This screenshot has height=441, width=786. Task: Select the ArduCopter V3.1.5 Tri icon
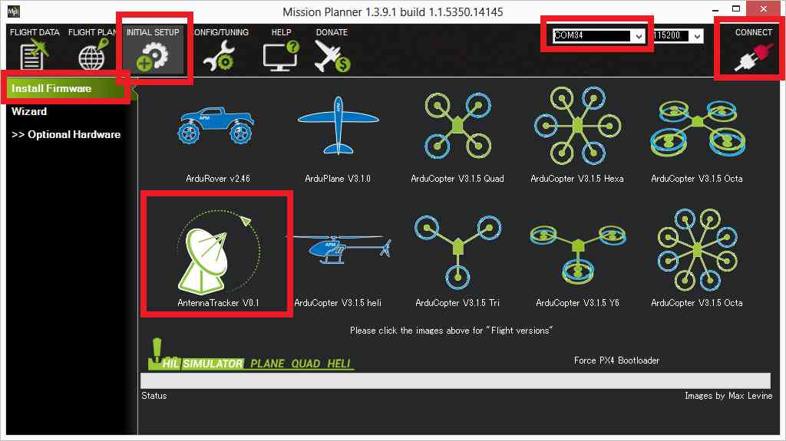tap(457, 249)
